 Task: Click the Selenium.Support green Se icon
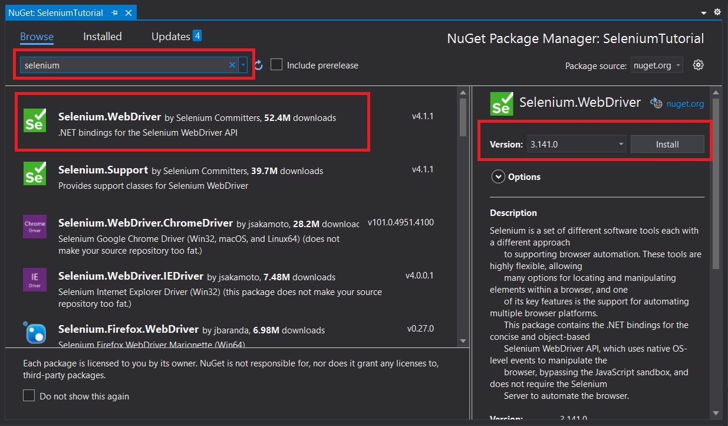click(34, 173)
